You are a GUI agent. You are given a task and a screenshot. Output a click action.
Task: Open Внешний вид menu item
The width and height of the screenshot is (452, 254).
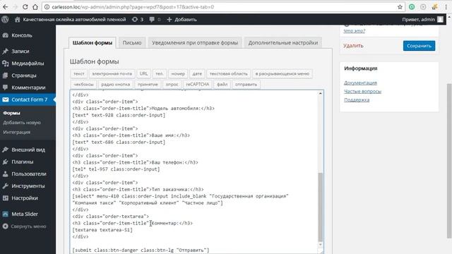28,150
